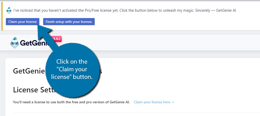The height and width of the screenshot is (116, 260).
Task: Click the words "unleash my magic" in notice
Action: click(x=181, y=10)
